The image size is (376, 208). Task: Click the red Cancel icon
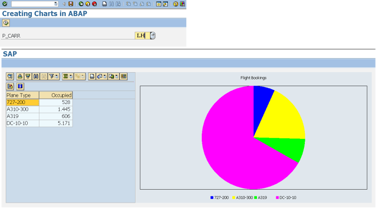[x=94, y=4]
